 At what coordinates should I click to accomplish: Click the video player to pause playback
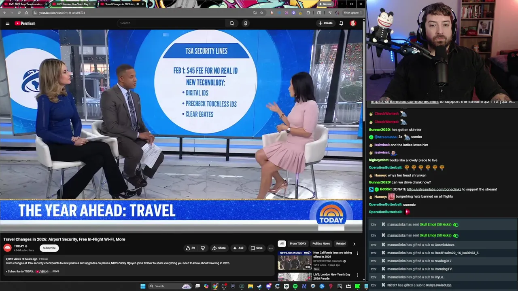pyautogui.click(x=181, y=131)
